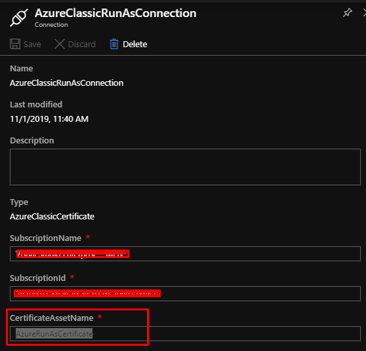
Task: Select the Delete text button
Action: [x=135, y=45]
